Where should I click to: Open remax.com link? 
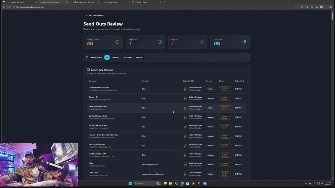98,128
